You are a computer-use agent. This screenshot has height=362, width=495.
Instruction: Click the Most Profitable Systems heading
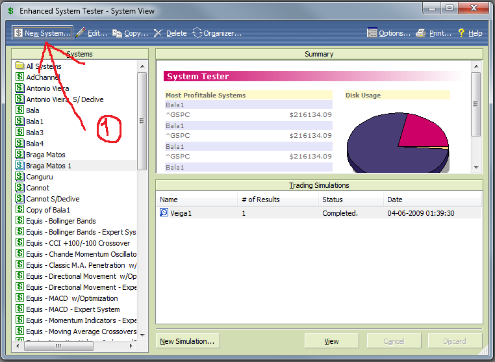click(x=206, y=95)
